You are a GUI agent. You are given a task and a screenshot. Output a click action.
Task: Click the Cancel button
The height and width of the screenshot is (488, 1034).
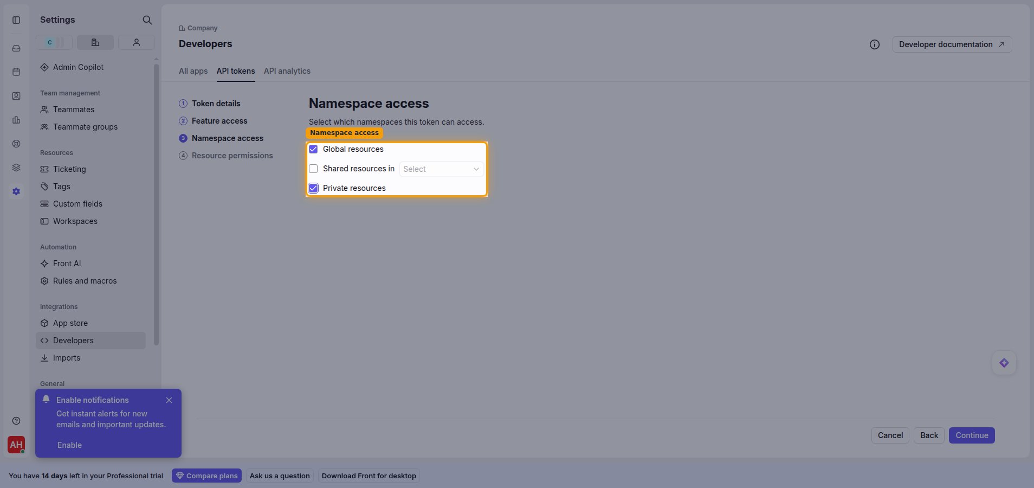point(890,435)
